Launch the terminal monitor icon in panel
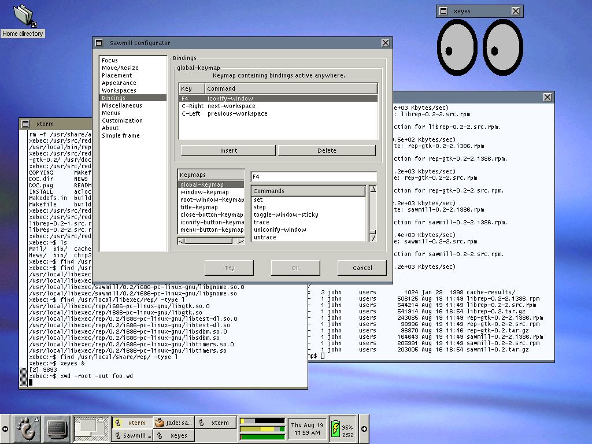The width and height of the screenshot is (592, 444). pos(57,428)
